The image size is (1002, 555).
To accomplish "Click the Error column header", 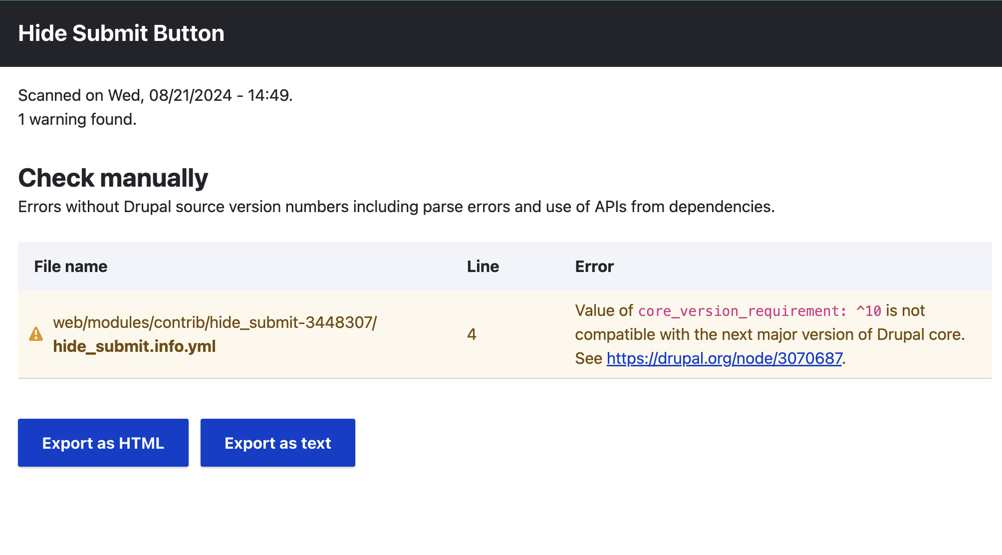I will (x=594, y=267).
